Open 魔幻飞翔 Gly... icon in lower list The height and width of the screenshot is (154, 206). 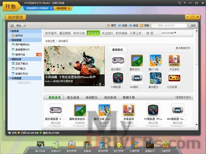pos(104,110)
